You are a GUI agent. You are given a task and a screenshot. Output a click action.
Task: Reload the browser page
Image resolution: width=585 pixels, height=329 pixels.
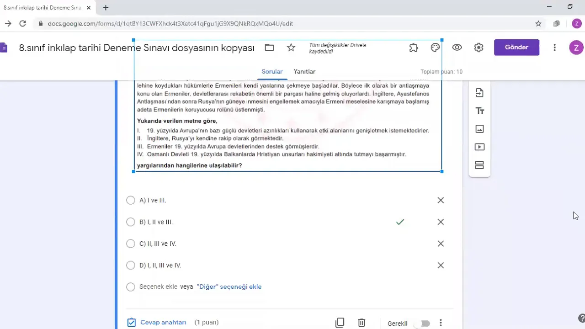[x=22, y=23]
